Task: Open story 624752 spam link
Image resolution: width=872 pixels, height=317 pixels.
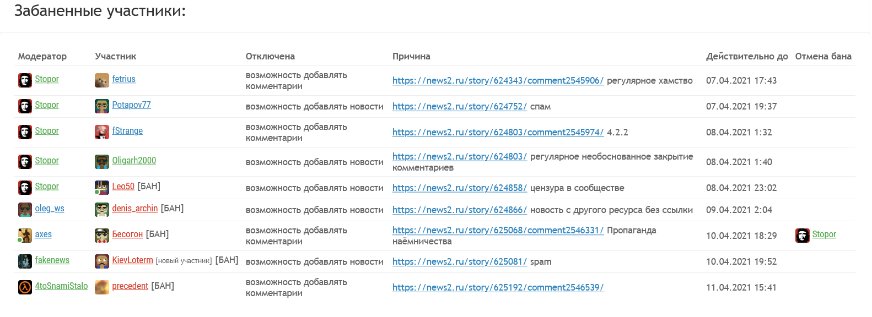Action: click(459, 106)
